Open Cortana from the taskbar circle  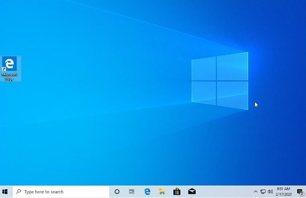click(x=117, y=192)
